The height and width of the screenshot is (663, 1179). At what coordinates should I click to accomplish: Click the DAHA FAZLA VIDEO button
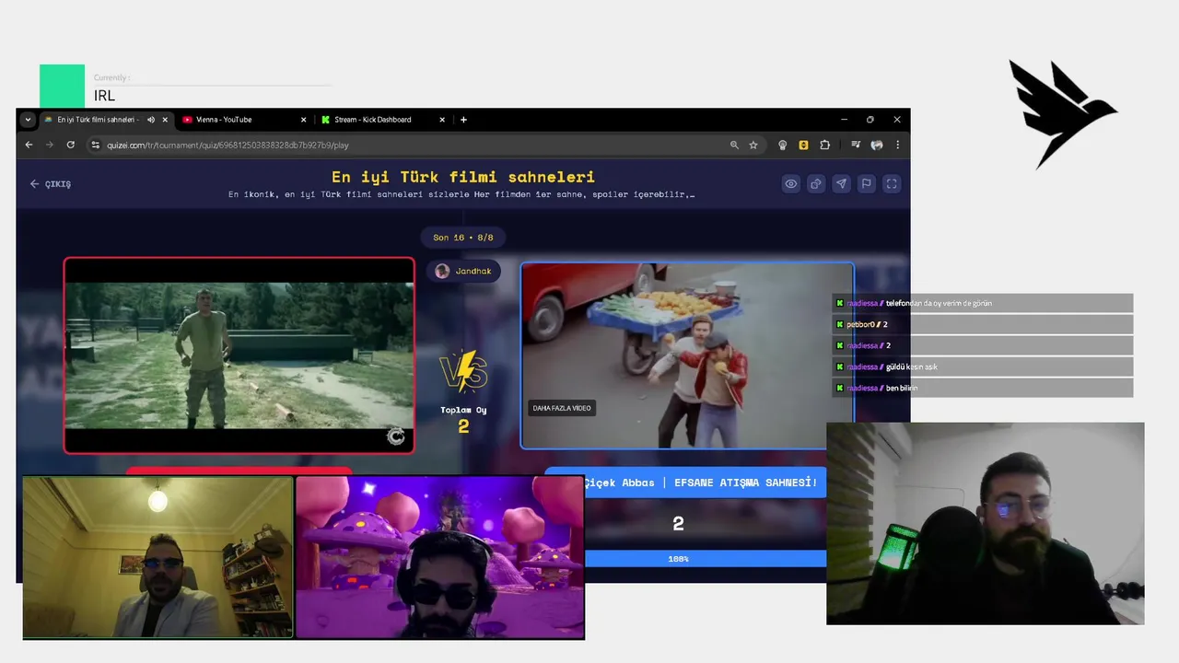[562, 408]
